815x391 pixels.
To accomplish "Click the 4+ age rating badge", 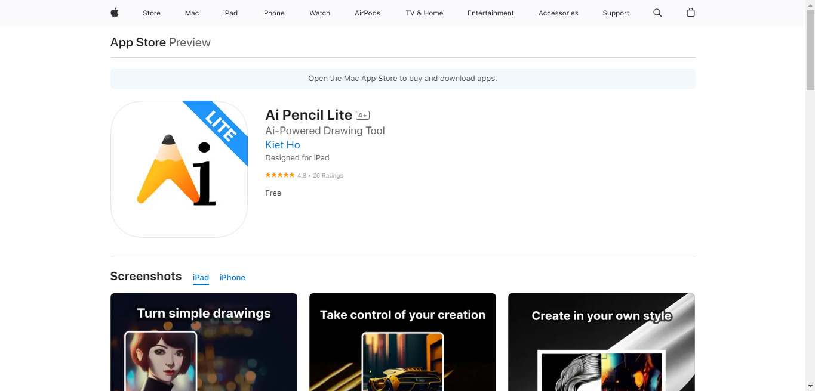I will click(362, 116).
